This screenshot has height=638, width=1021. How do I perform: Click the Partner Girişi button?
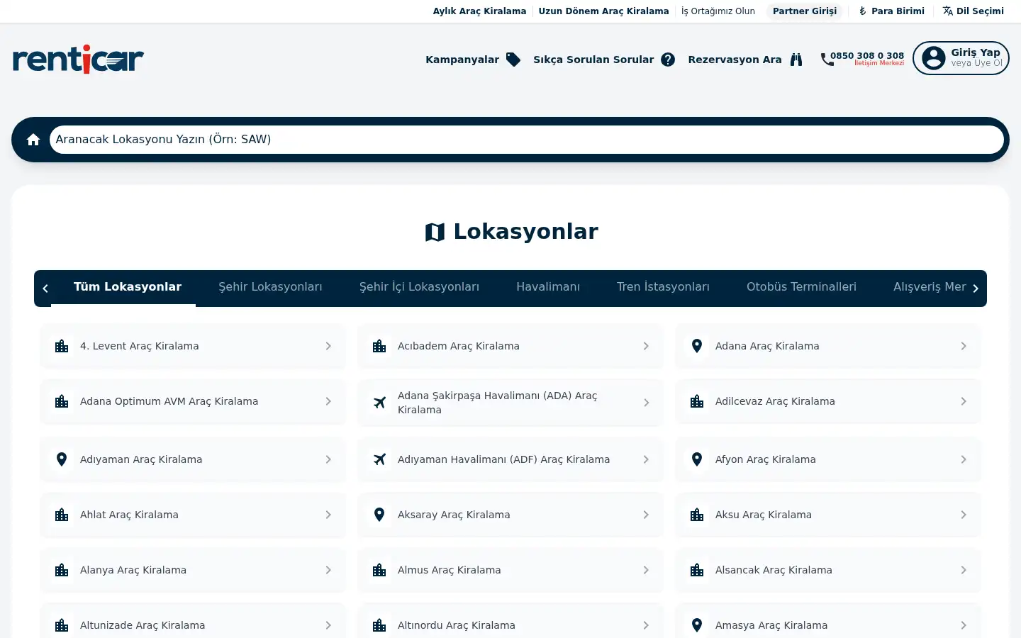coord(805,11)
